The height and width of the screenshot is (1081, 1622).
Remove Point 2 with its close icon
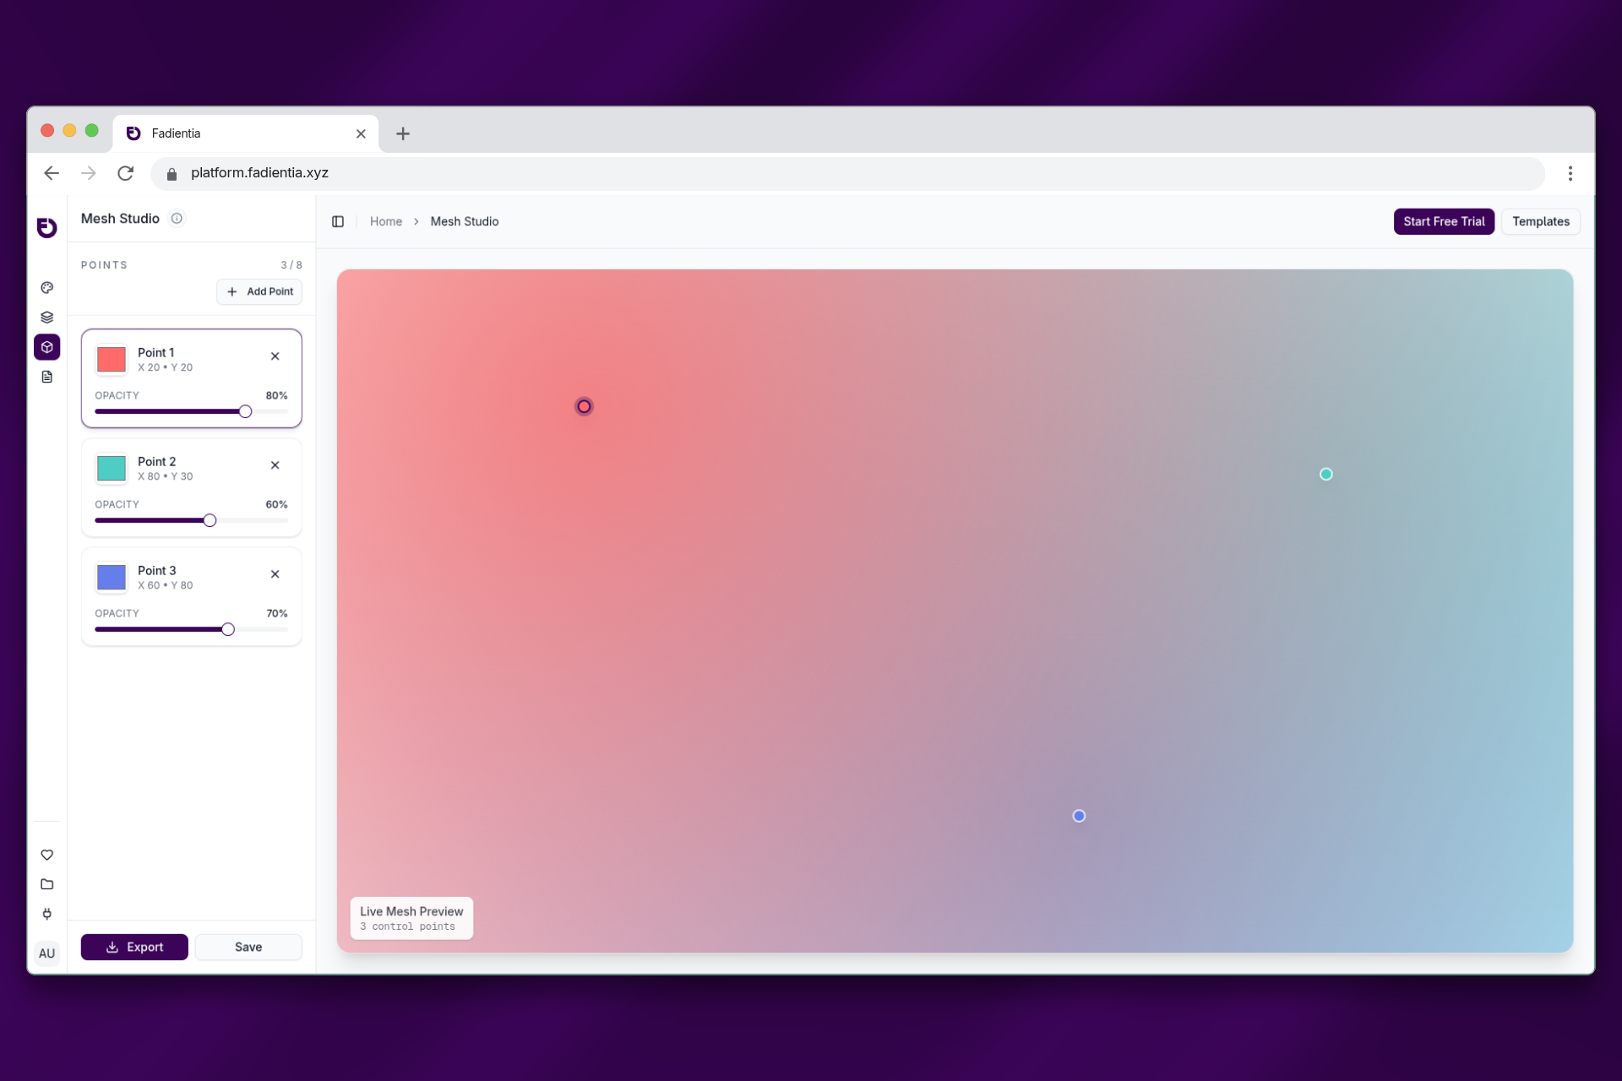point(275,464)
